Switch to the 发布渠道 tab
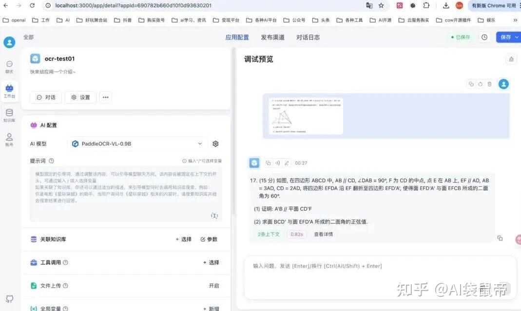Screen dimensions: 521x311 click(272, 37)
